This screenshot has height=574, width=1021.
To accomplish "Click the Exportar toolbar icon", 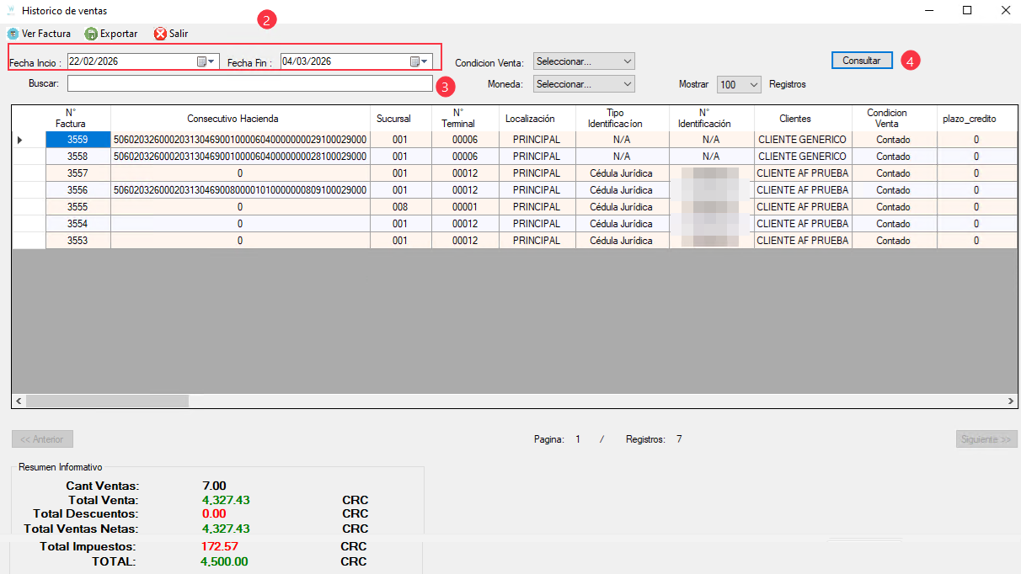I will pos(91,34).
